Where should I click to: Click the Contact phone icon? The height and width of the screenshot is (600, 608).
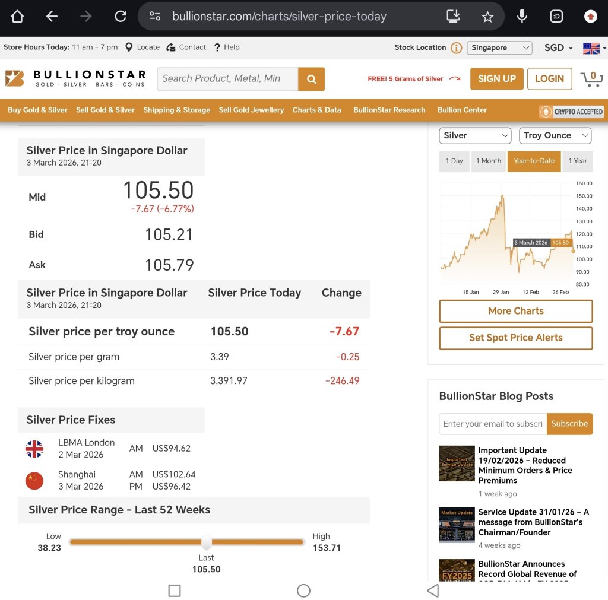click(x=170, y=47)
